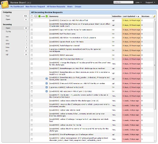Select the emd group in sidebar
Image resolution: width=158 pixels, height=144 pixels.
16,44
